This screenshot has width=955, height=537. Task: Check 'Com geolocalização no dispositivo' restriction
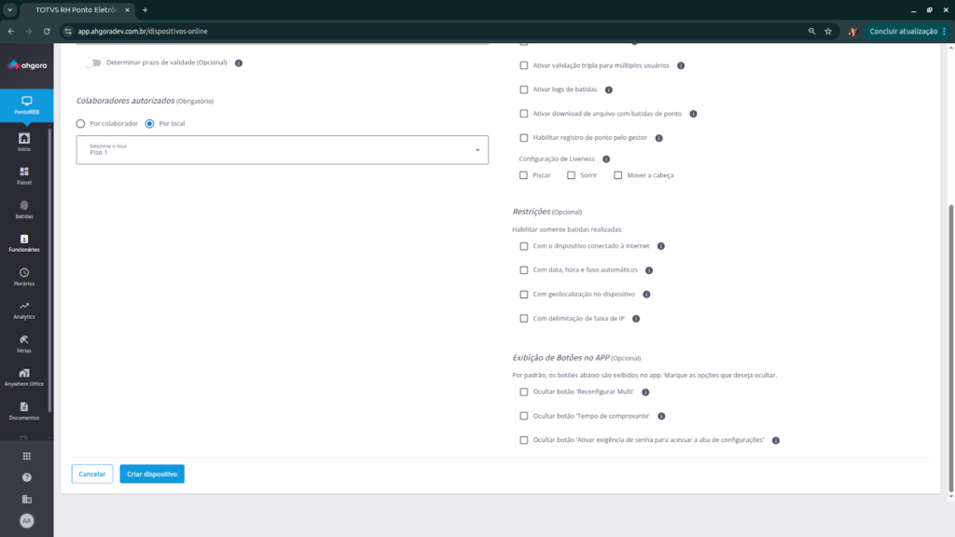524,295
